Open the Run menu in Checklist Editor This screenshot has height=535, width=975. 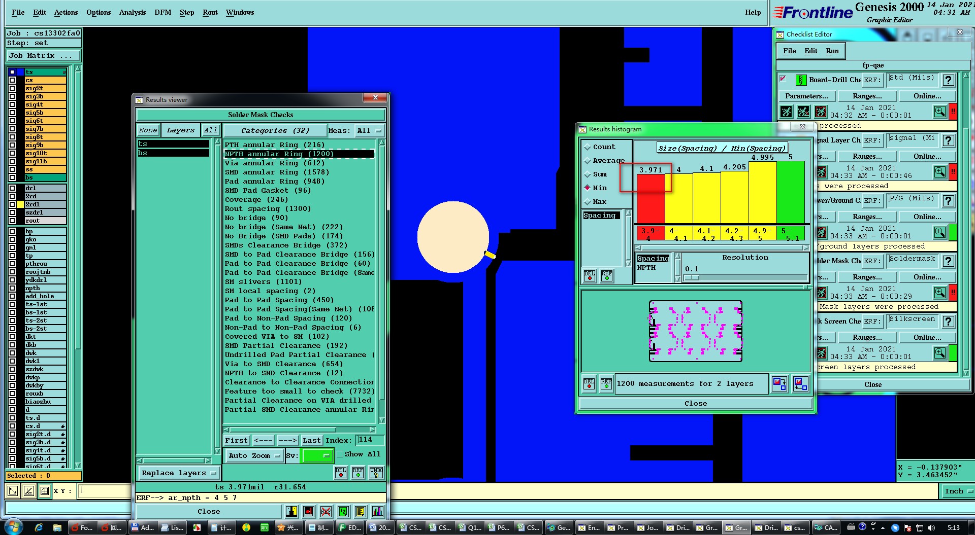[x=832, y=51]
